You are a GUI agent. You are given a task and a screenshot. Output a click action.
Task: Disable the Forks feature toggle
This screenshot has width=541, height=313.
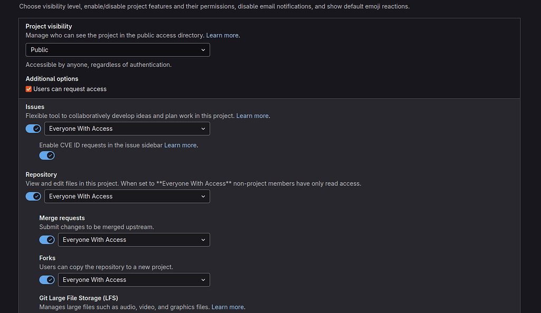tap(47, 280)
